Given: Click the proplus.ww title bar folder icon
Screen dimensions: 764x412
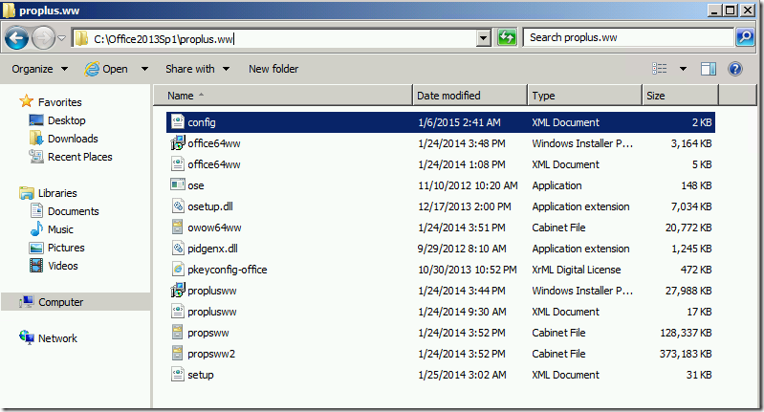Looking at the screenshot, I should coord(9,11).
